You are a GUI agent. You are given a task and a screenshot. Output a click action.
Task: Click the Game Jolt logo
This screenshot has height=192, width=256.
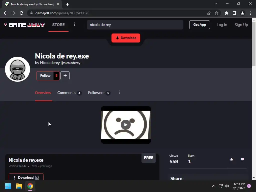tap(24, 25)
